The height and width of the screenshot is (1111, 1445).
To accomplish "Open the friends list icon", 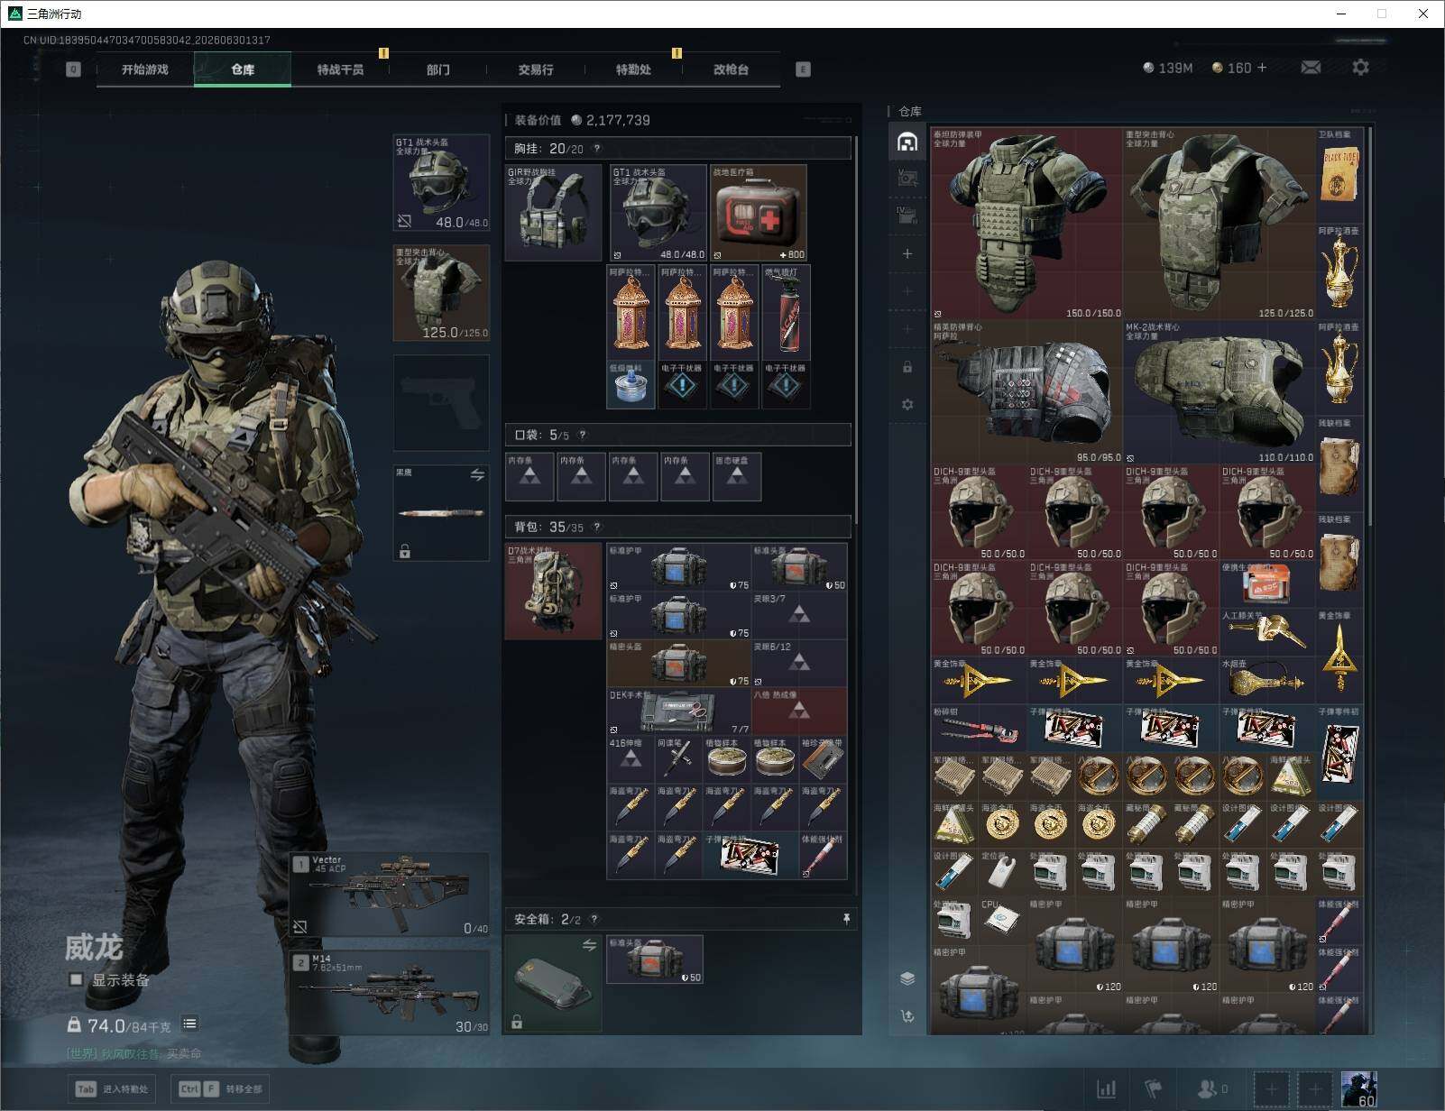I will coord(1211,1089).
